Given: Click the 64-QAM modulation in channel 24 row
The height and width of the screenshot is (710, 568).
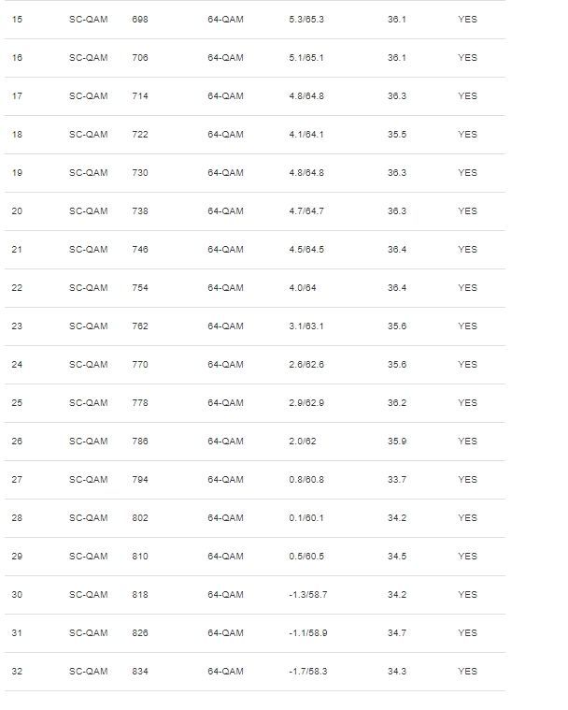Looking at the screenshot, I should click(x=225, y=365).
